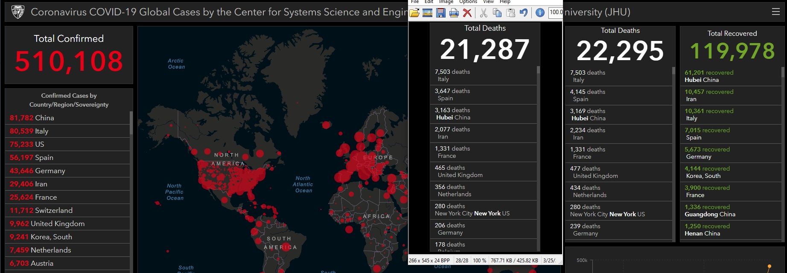Click the Paste clipboard icon
The image size is (787, 273).
click(510, 13)
